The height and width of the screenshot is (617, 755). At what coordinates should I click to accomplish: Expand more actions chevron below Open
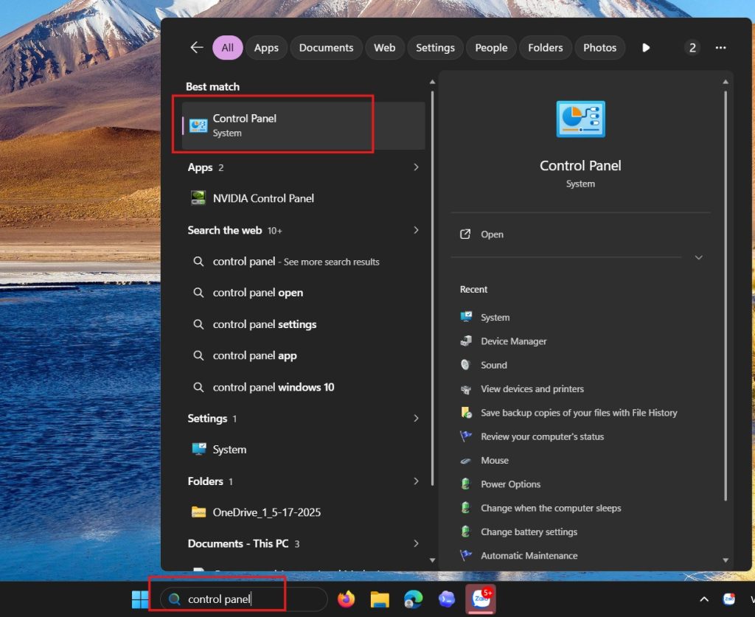pos(698,257)
